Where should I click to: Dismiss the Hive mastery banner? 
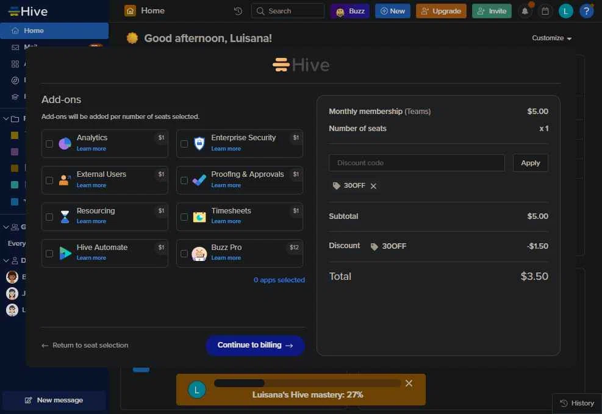[409, 384]
